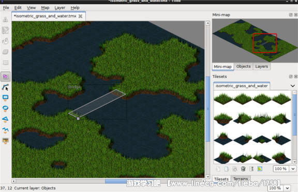Choose the Edit Polygons tool
The image size is (298, 192).
tap(5, 87)
